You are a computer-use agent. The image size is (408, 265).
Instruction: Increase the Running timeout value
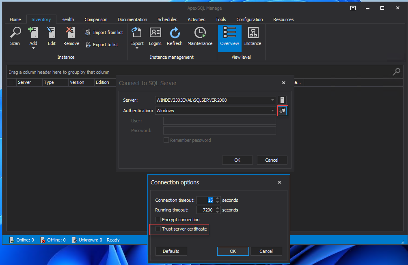tap(218, 208)
